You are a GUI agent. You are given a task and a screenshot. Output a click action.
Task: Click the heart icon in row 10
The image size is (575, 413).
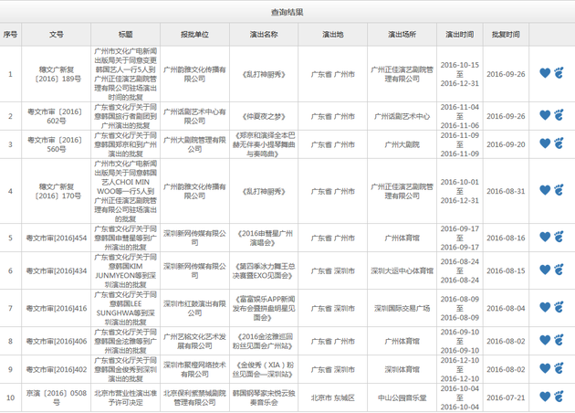[545, 397]
